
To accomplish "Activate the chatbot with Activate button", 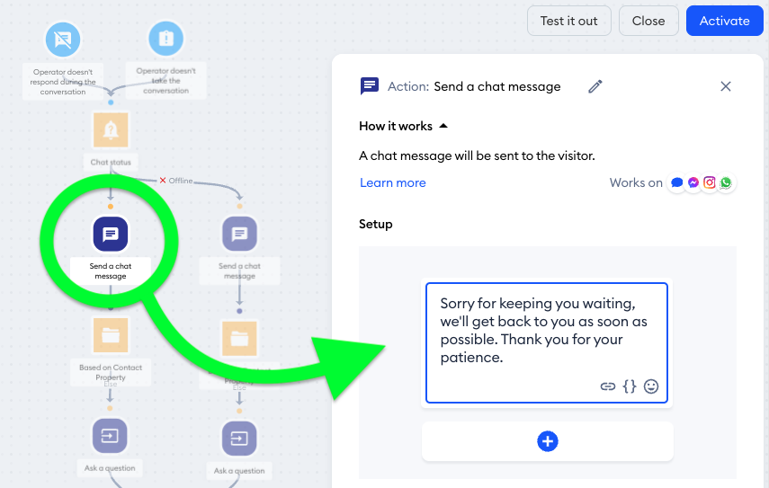I will 724,21.
